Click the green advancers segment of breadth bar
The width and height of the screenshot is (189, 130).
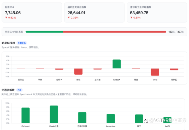click(x=44, y=32)
